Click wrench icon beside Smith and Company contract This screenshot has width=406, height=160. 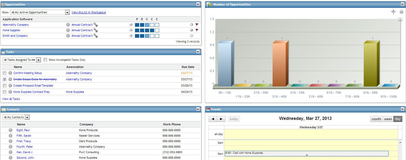click(96, 36)
